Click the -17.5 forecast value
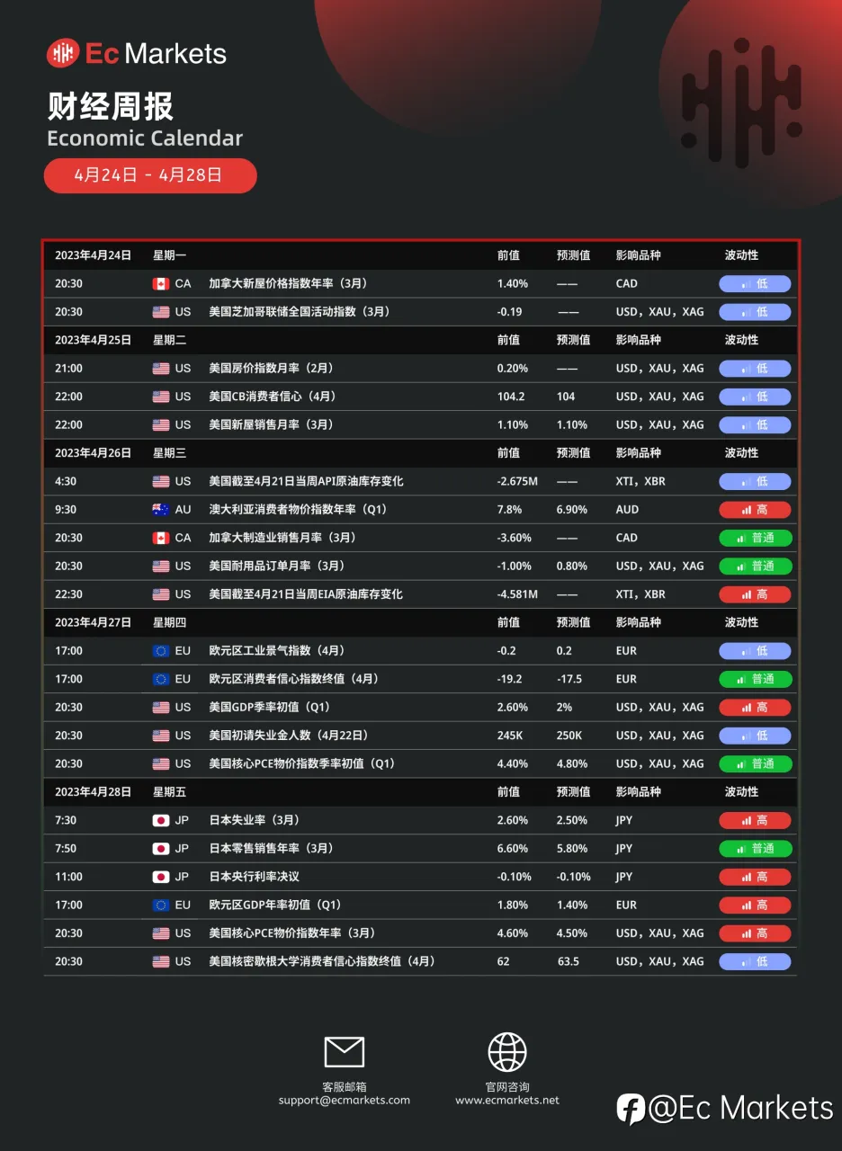This screenshot has height=1151, width=842. click(571, 679)
